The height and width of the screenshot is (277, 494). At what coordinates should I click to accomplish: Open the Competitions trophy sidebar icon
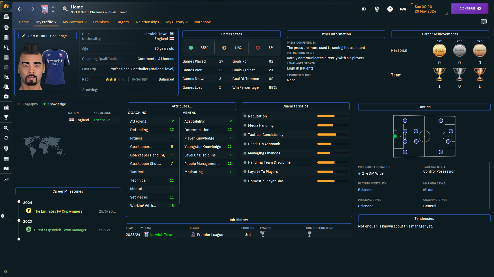6,117
